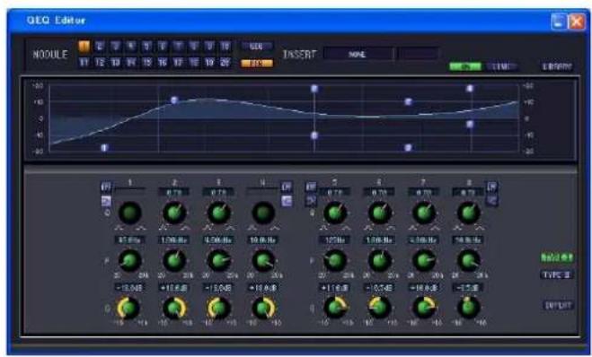The width and height of the screenshot is (592, 357).
Task: Click band 4 frequency knob
Action: [263, 260]
